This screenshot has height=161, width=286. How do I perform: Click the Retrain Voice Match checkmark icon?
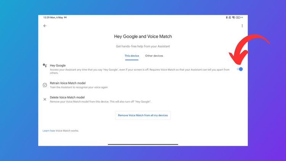click(45, 85)
